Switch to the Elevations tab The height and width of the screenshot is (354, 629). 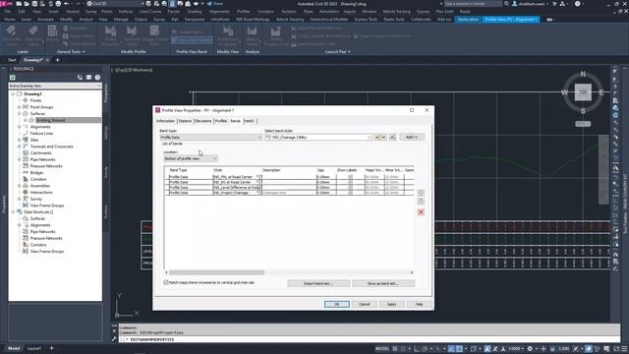(203, 121)
